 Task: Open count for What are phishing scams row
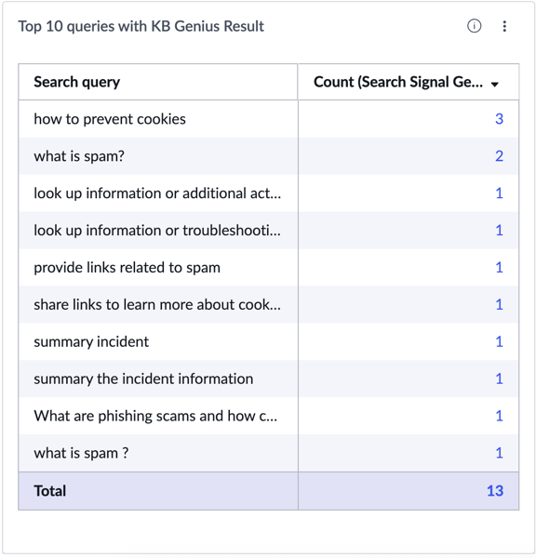pos(499,416)
